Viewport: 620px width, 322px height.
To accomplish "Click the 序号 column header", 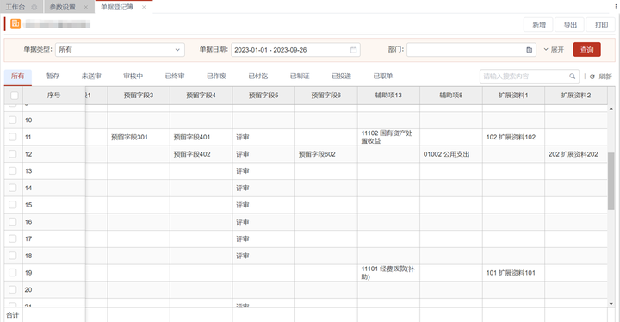I will 53,96.
